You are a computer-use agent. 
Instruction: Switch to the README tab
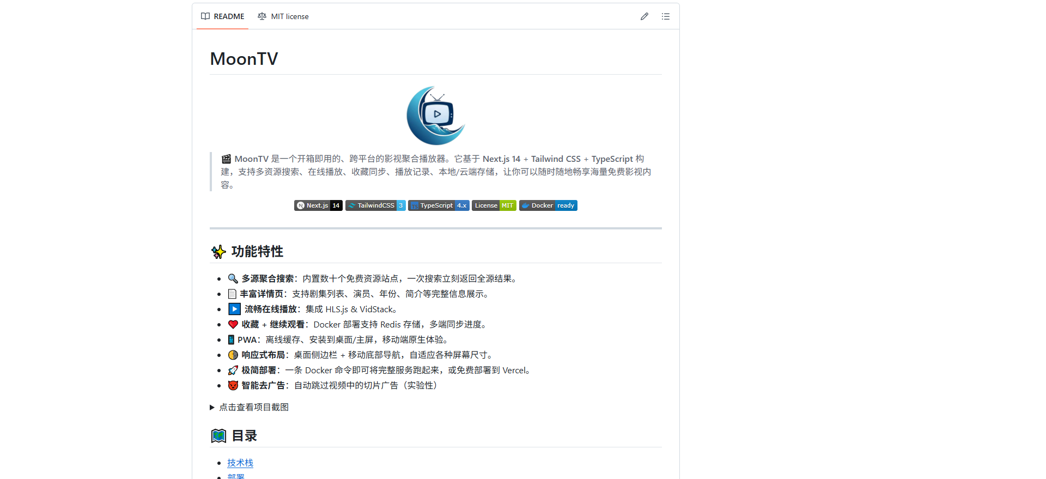tap(223, 16)
